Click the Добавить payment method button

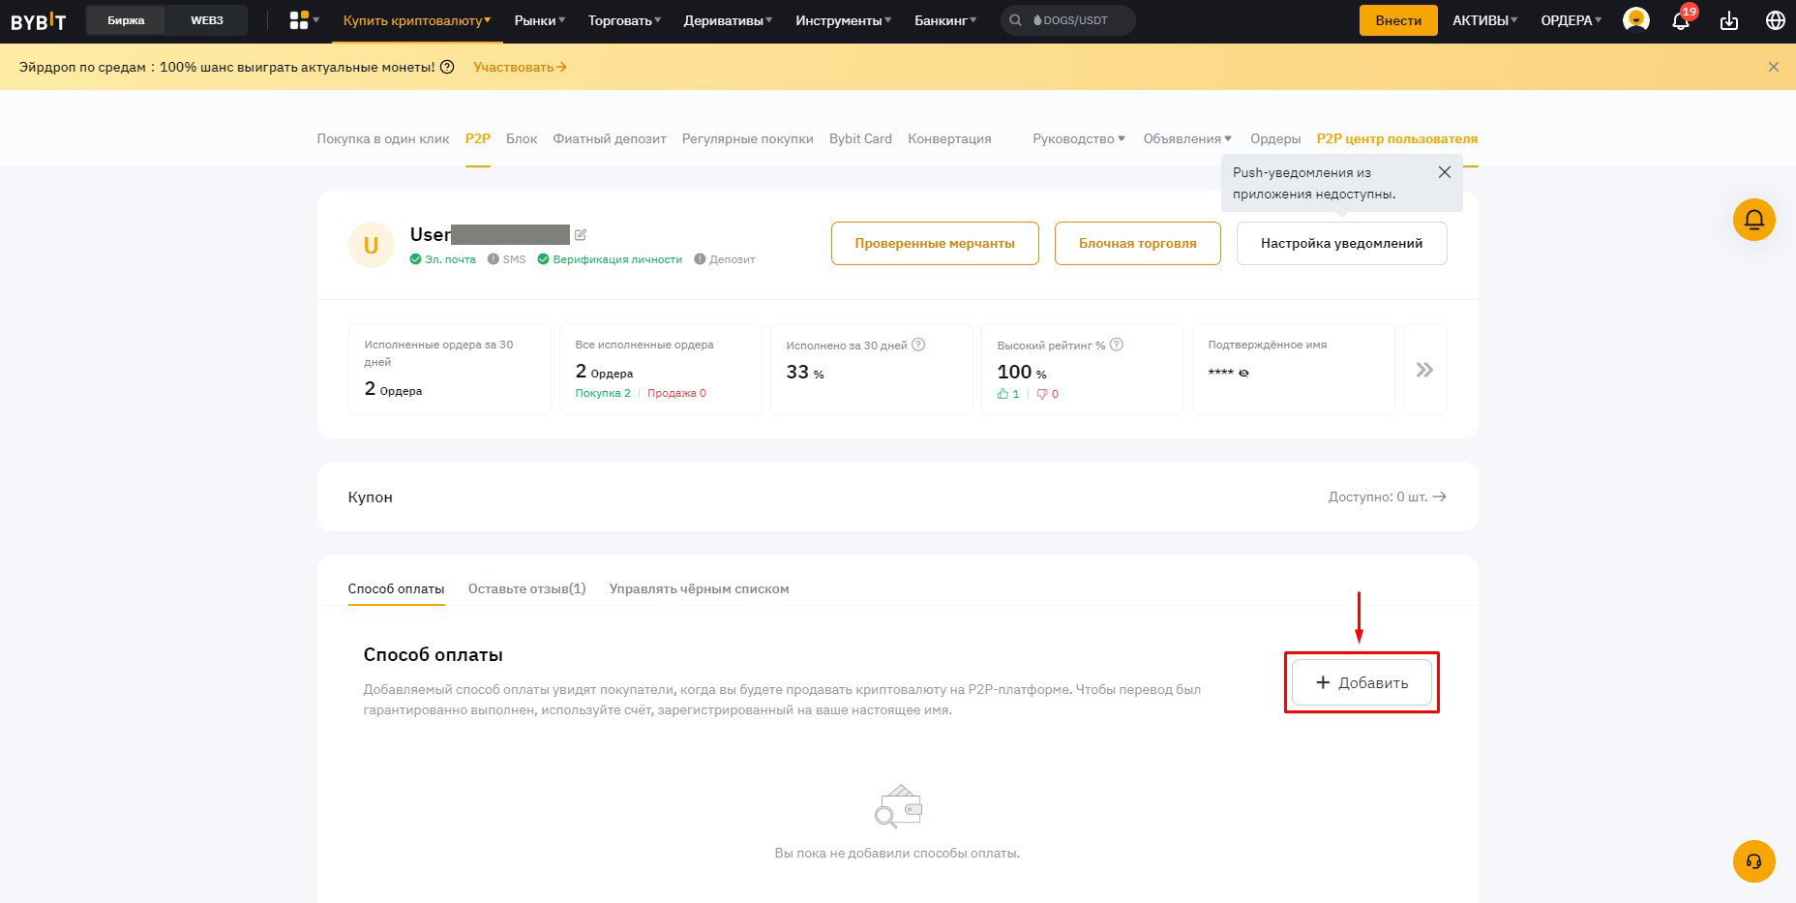tap(1362, 682)
